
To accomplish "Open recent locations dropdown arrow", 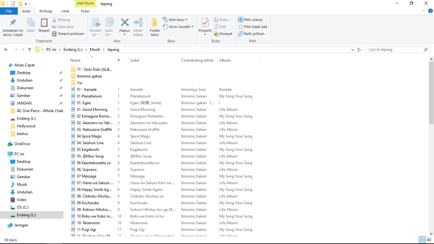I will (x=23, y=49).
